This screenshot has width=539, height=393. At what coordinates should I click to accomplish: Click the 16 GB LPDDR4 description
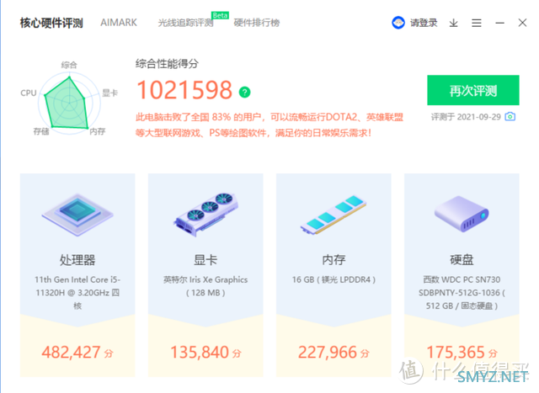click(334, 279)
